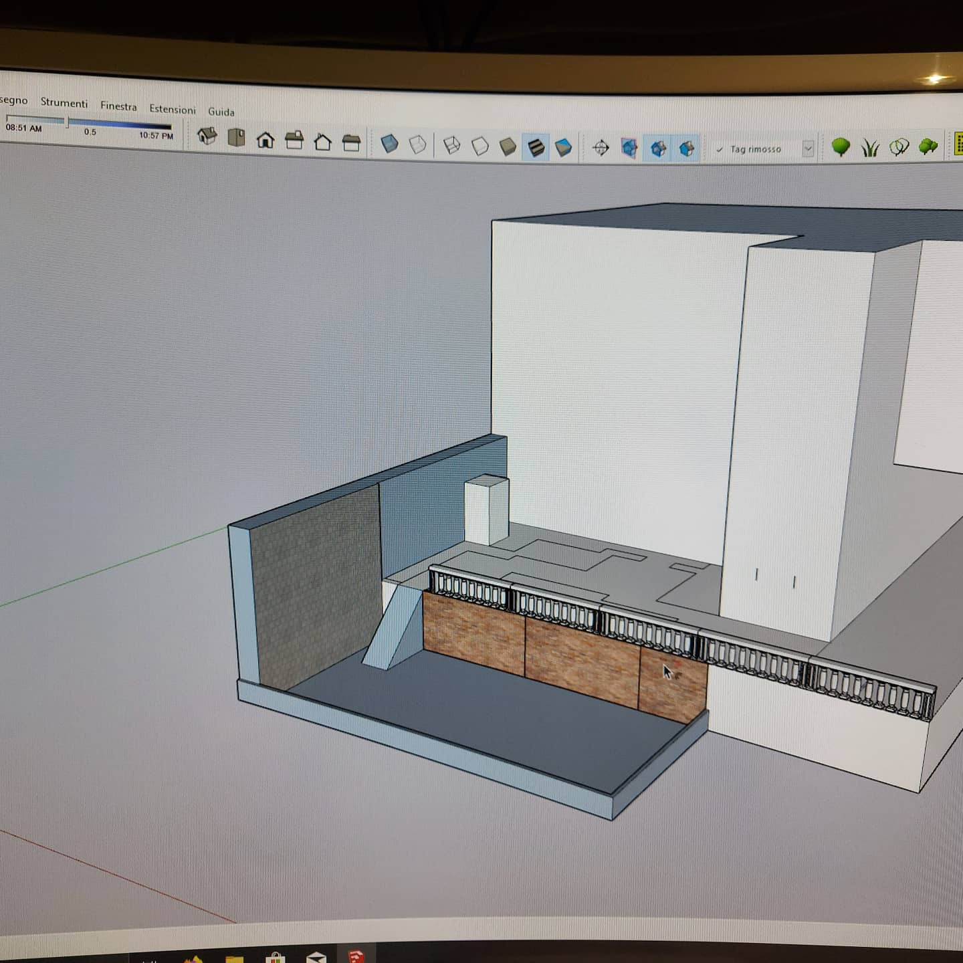Open the Guida menu
This screenshot has width=963, height=963.
click(221, 112)
